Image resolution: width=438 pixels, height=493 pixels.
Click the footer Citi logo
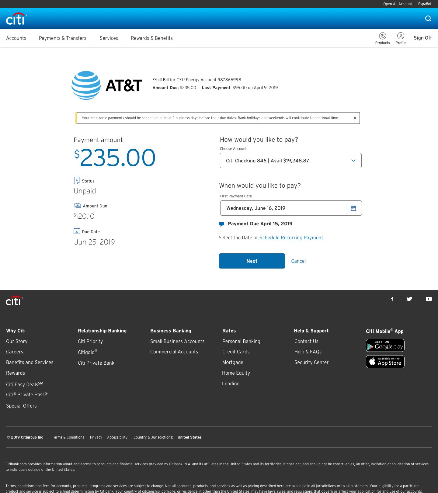coord(14,301)
